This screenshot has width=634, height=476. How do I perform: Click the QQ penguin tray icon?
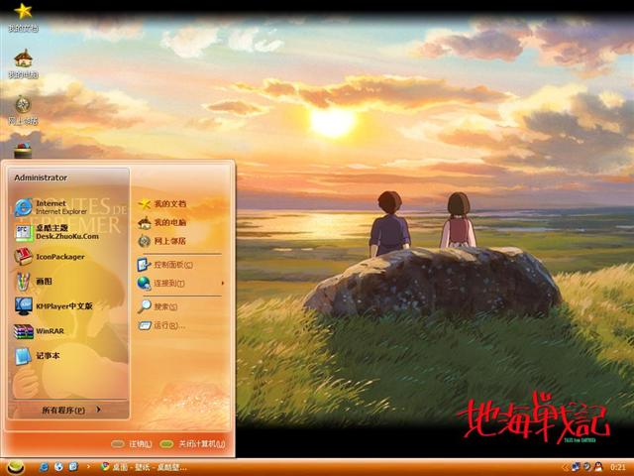[x=598, y=467]
